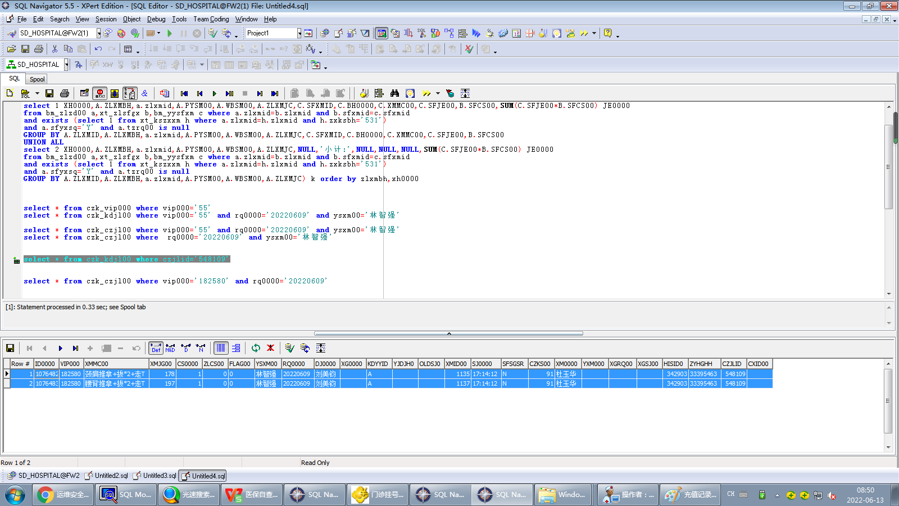Screen dimensions: 899x506
Task: Open the Project1 dropdown list
Action: [x=299, y=33]
